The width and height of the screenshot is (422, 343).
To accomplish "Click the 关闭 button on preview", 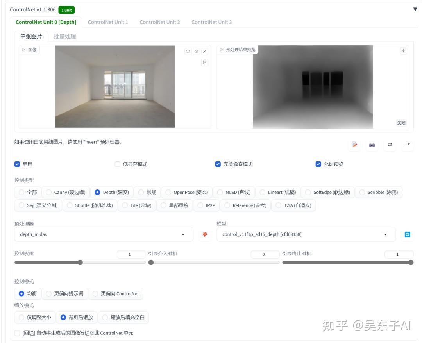I will [401, 123].
